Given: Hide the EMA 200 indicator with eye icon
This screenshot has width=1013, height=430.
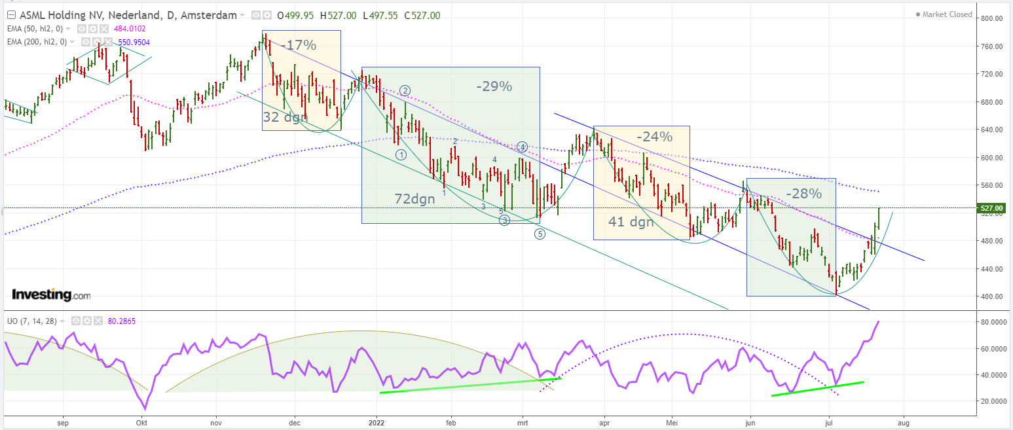Looking at the screenshot, I should click(85, 42).
